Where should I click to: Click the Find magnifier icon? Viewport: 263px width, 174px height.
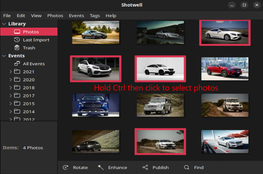pyautogui.click(x=186, y=167)
